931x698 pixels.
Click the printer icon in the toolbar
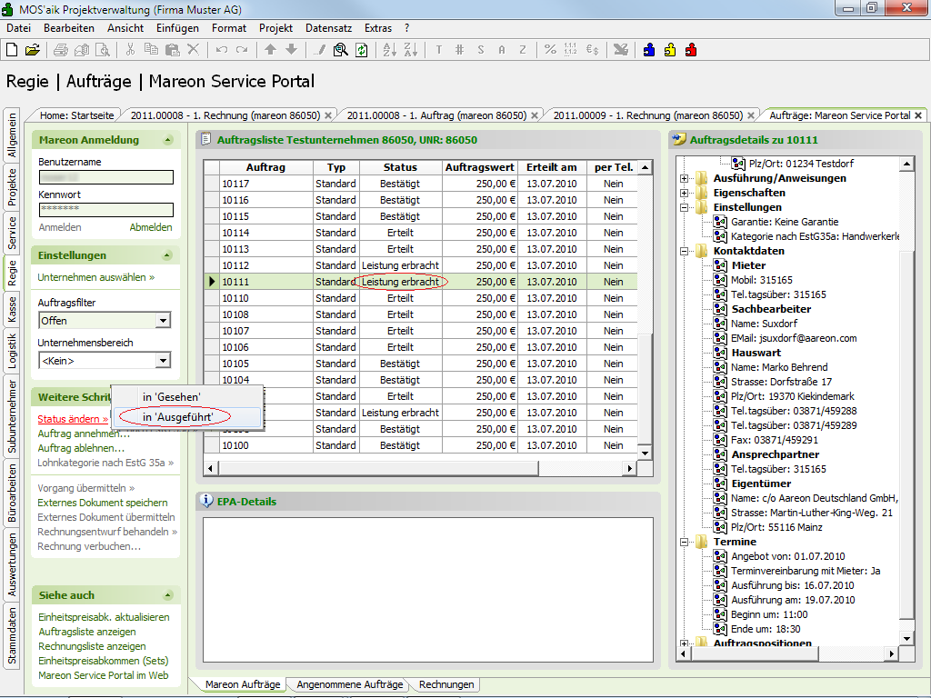[x=61, y=50]
